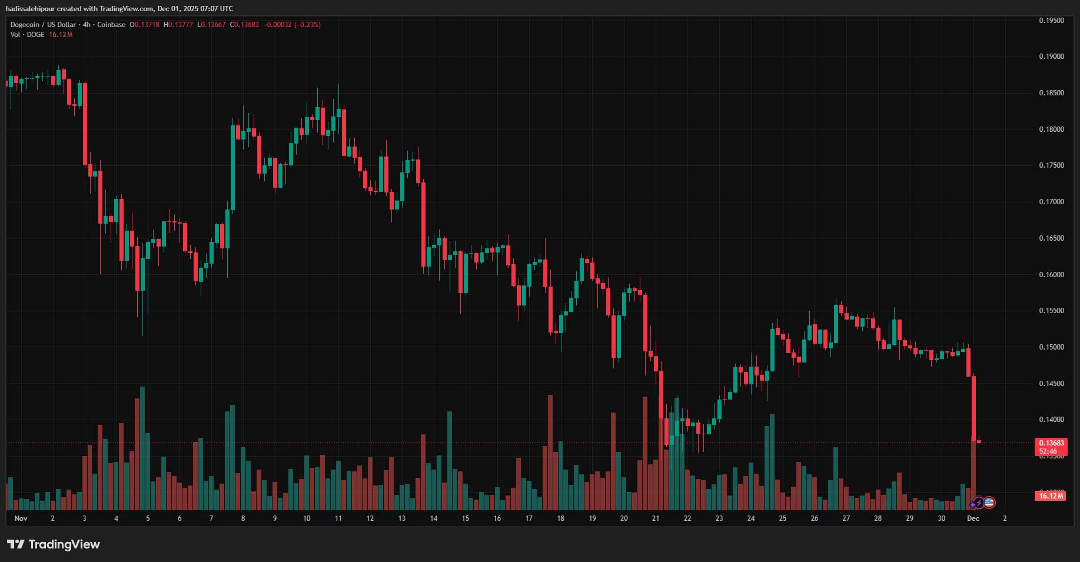
Task: Click the US flag economic event icon
Action: point(989,503)
